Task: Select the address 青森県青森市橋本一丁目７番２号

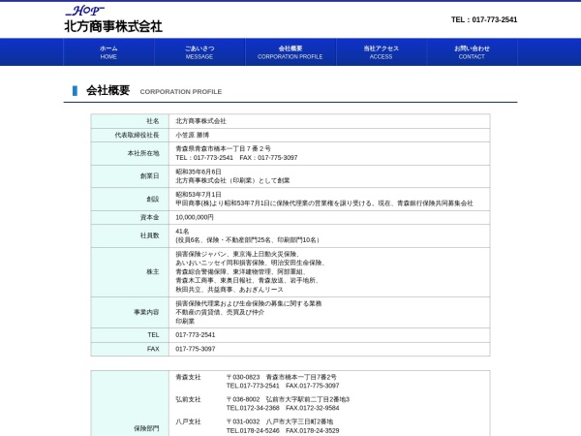Action: (223, 148)
